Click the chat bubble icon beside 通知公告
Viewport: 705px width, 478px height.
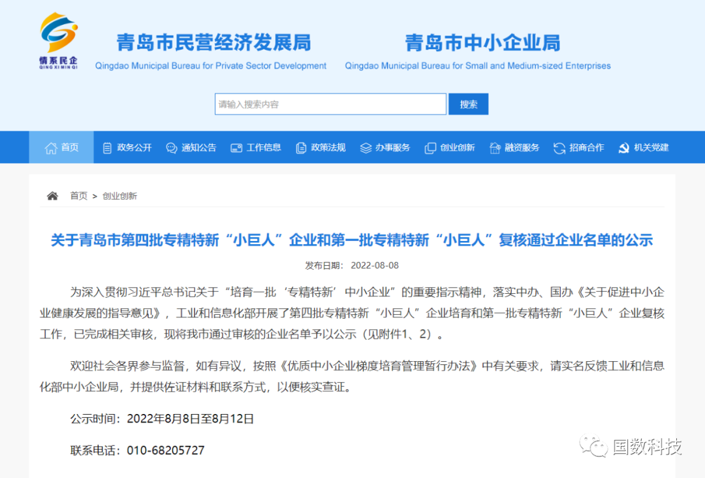[x=171, y=148]
